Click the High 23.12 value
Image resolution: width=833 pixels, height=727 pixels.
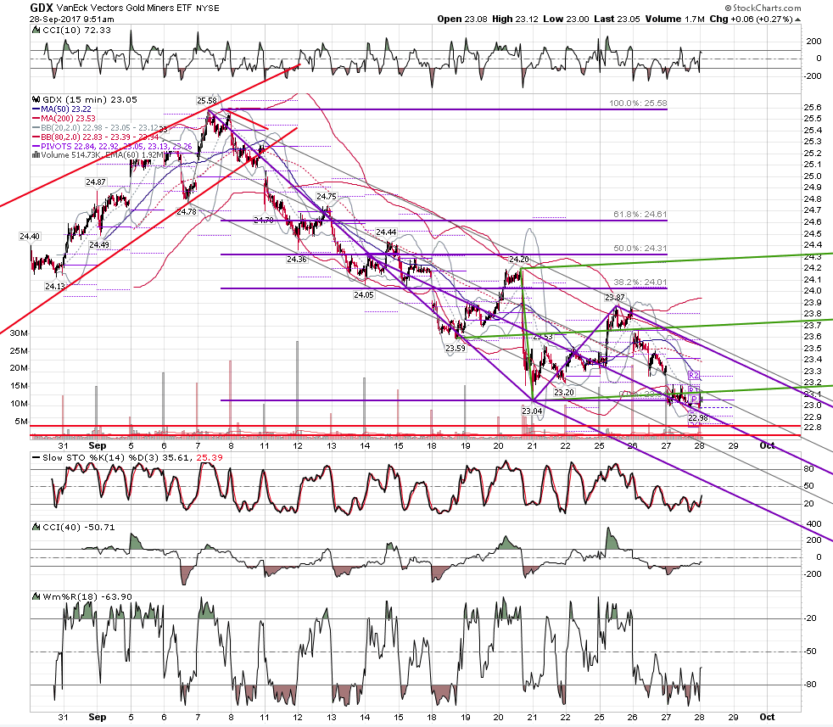tap(515, 20)
